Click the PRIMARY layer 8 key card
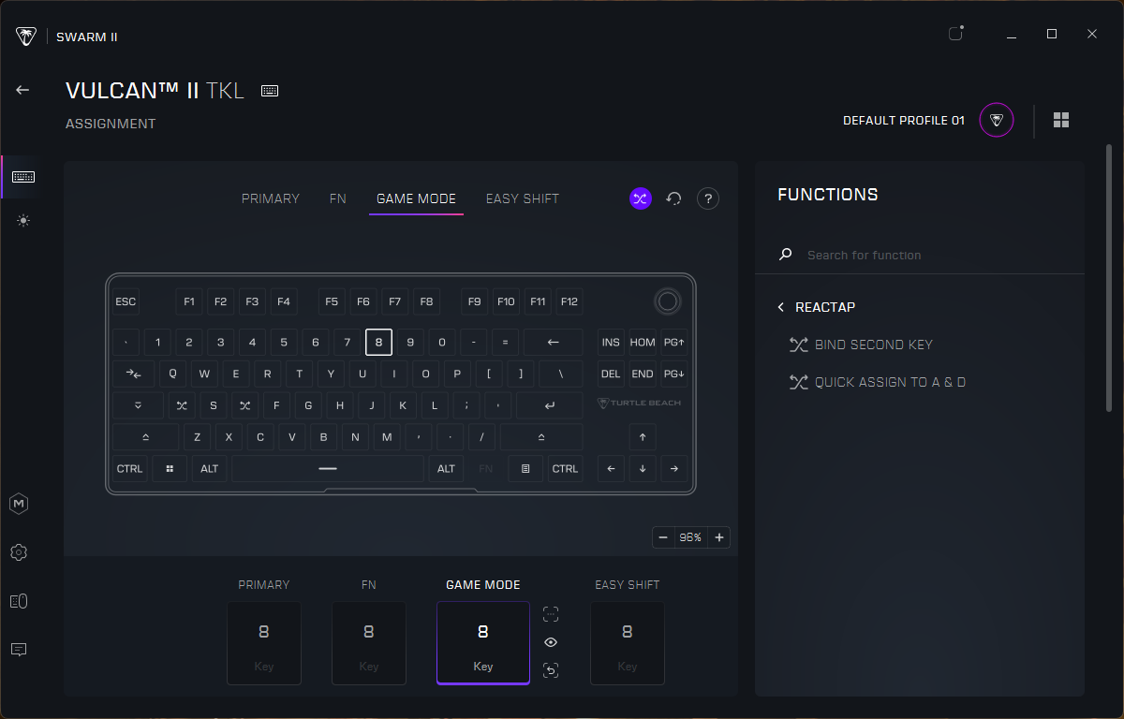The height and width of the screenshot is (719, 1124). (x=264, y=643)
